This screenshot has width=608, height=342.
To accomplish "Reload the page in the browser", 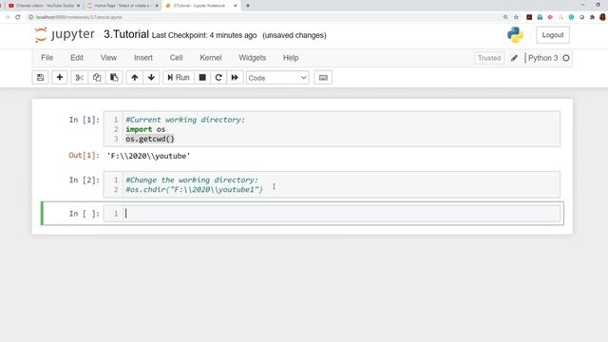I will [x=18, y=17].
